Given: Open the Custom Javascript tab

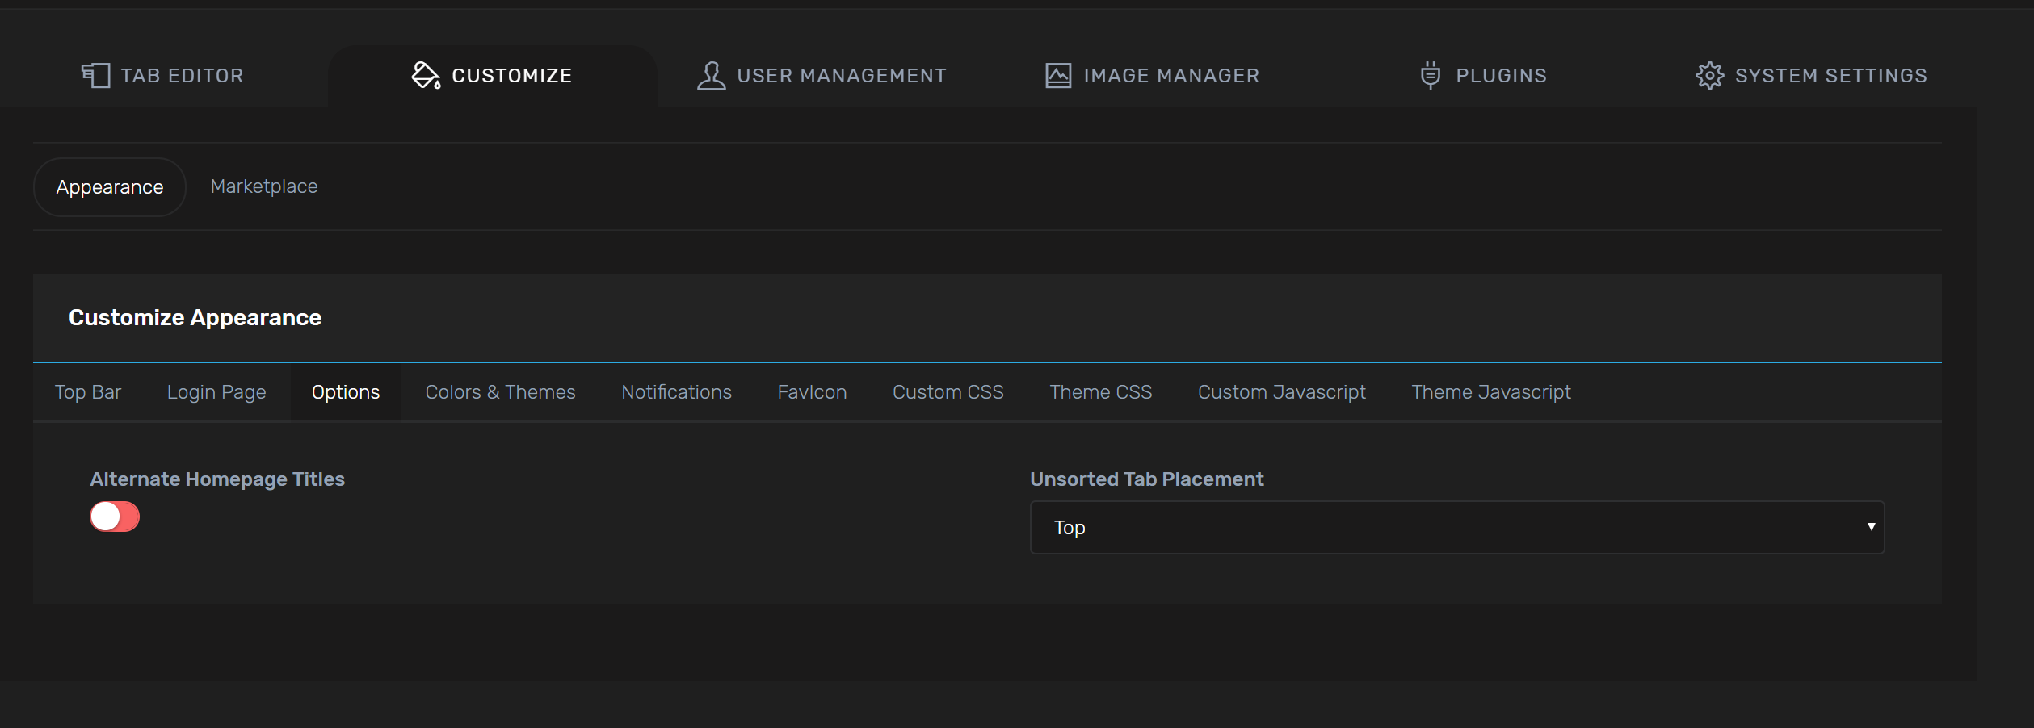Looking at the screenshot, I should [1282, 392].
